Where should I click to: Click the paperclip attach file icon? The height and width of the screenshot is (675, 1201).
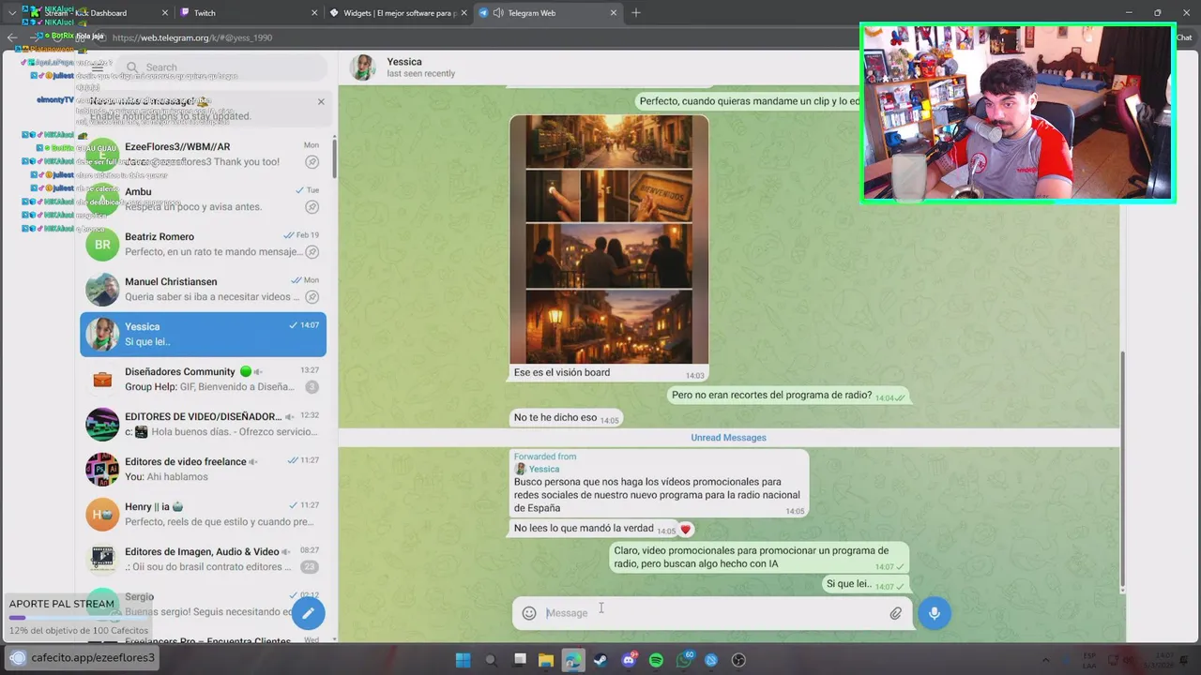896,613
